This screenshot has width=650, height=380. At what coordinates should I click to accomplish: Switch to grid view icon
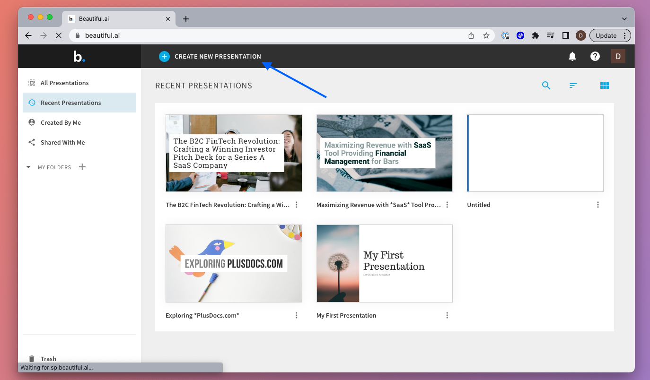604,86
